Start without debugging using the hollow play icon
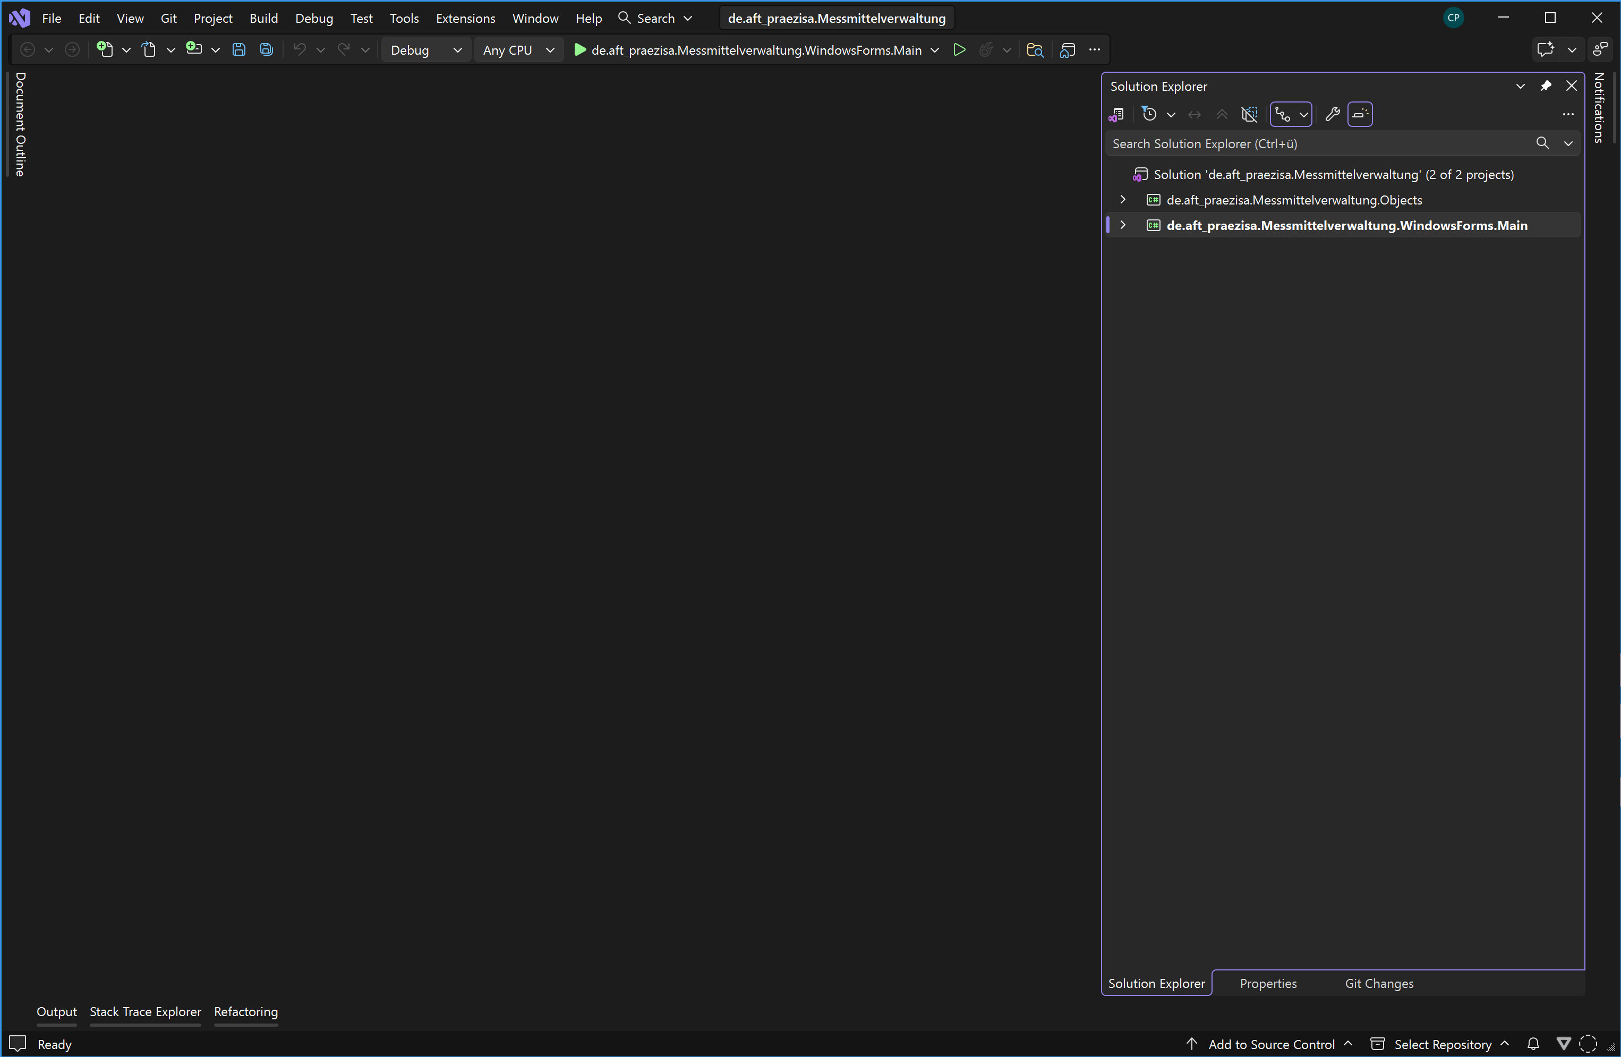 coord(959,50)
